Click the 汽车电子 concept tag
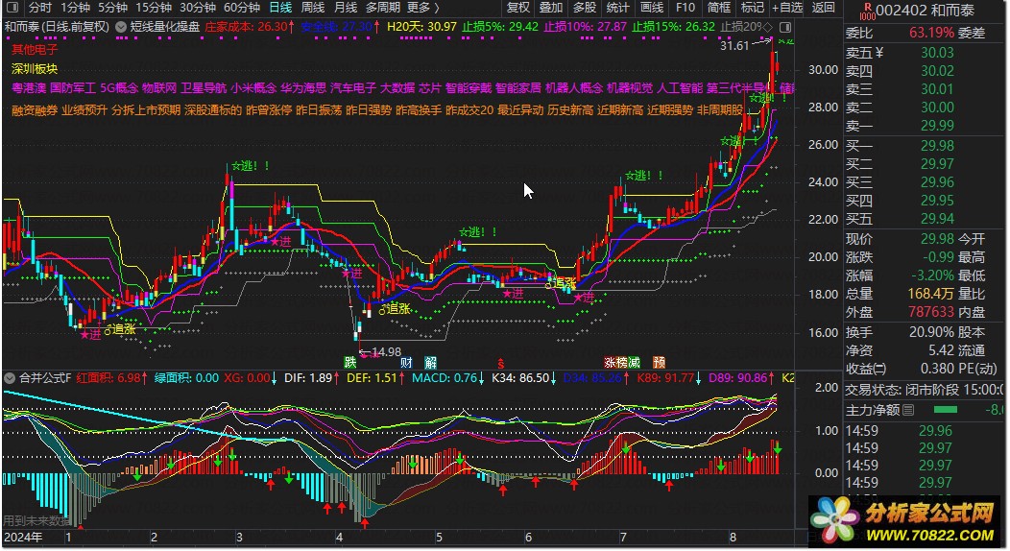 point(353,88)
